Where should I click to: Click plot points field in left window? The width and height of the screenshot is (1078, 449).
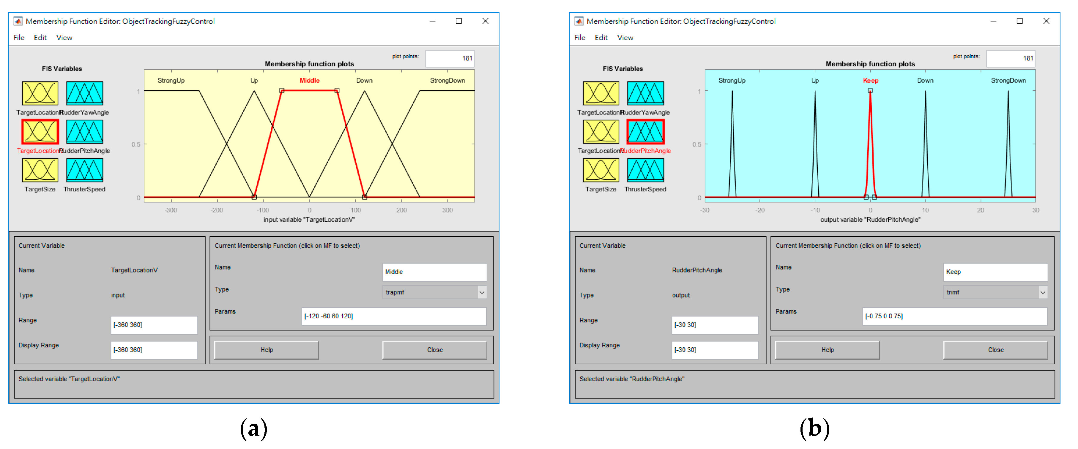[x=450, y=59]
